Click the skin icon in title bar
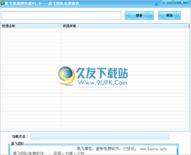This screenshot has height=155, width=191. click(156, 3)
